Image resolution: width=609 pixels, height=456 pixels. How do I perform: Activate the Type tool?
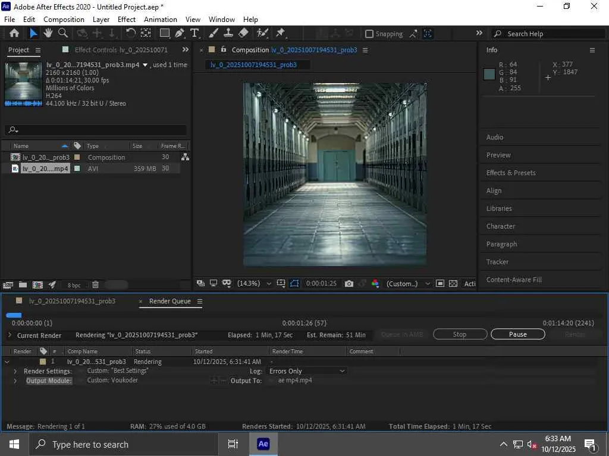(194, 33)
